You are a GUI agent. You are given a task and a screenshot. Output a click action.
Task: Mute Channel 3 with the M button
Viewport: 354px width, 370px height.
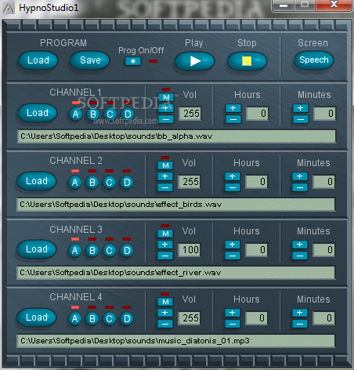(165, 234)
